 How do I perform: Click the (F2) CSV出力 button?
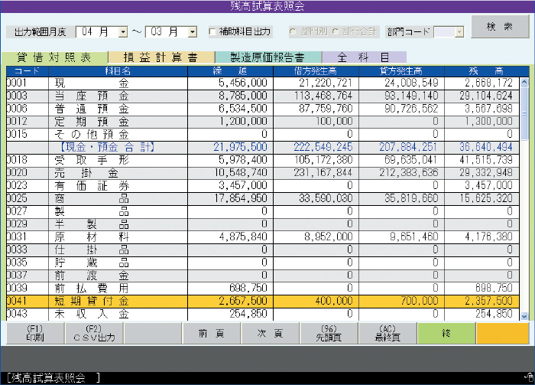click(x=94, y=333)
